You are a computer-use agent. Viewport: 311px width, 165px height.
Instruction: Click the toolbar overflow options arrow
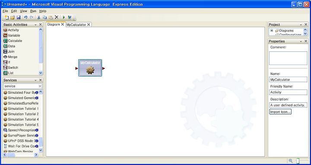pyautogui.click(x=75, y=19)
